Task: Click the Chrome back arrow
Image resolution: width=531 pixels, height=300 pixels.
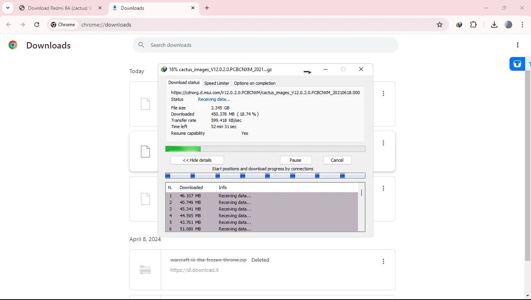Action: point(9,25)
